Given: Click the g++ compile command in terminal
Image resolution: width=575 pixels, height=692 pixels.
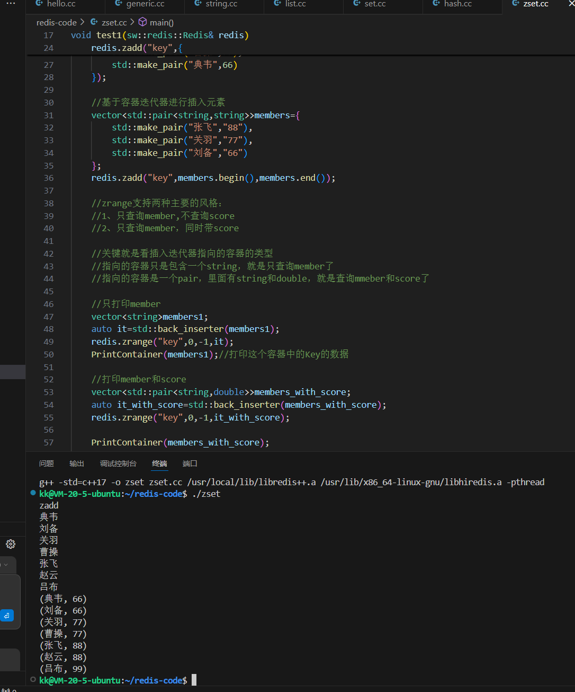Looking at the screenshot, I should (292, 482).
